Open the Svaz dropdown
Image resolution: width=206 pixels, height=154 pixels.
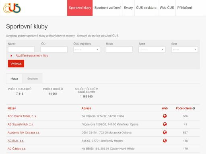(x=185, y=49)
